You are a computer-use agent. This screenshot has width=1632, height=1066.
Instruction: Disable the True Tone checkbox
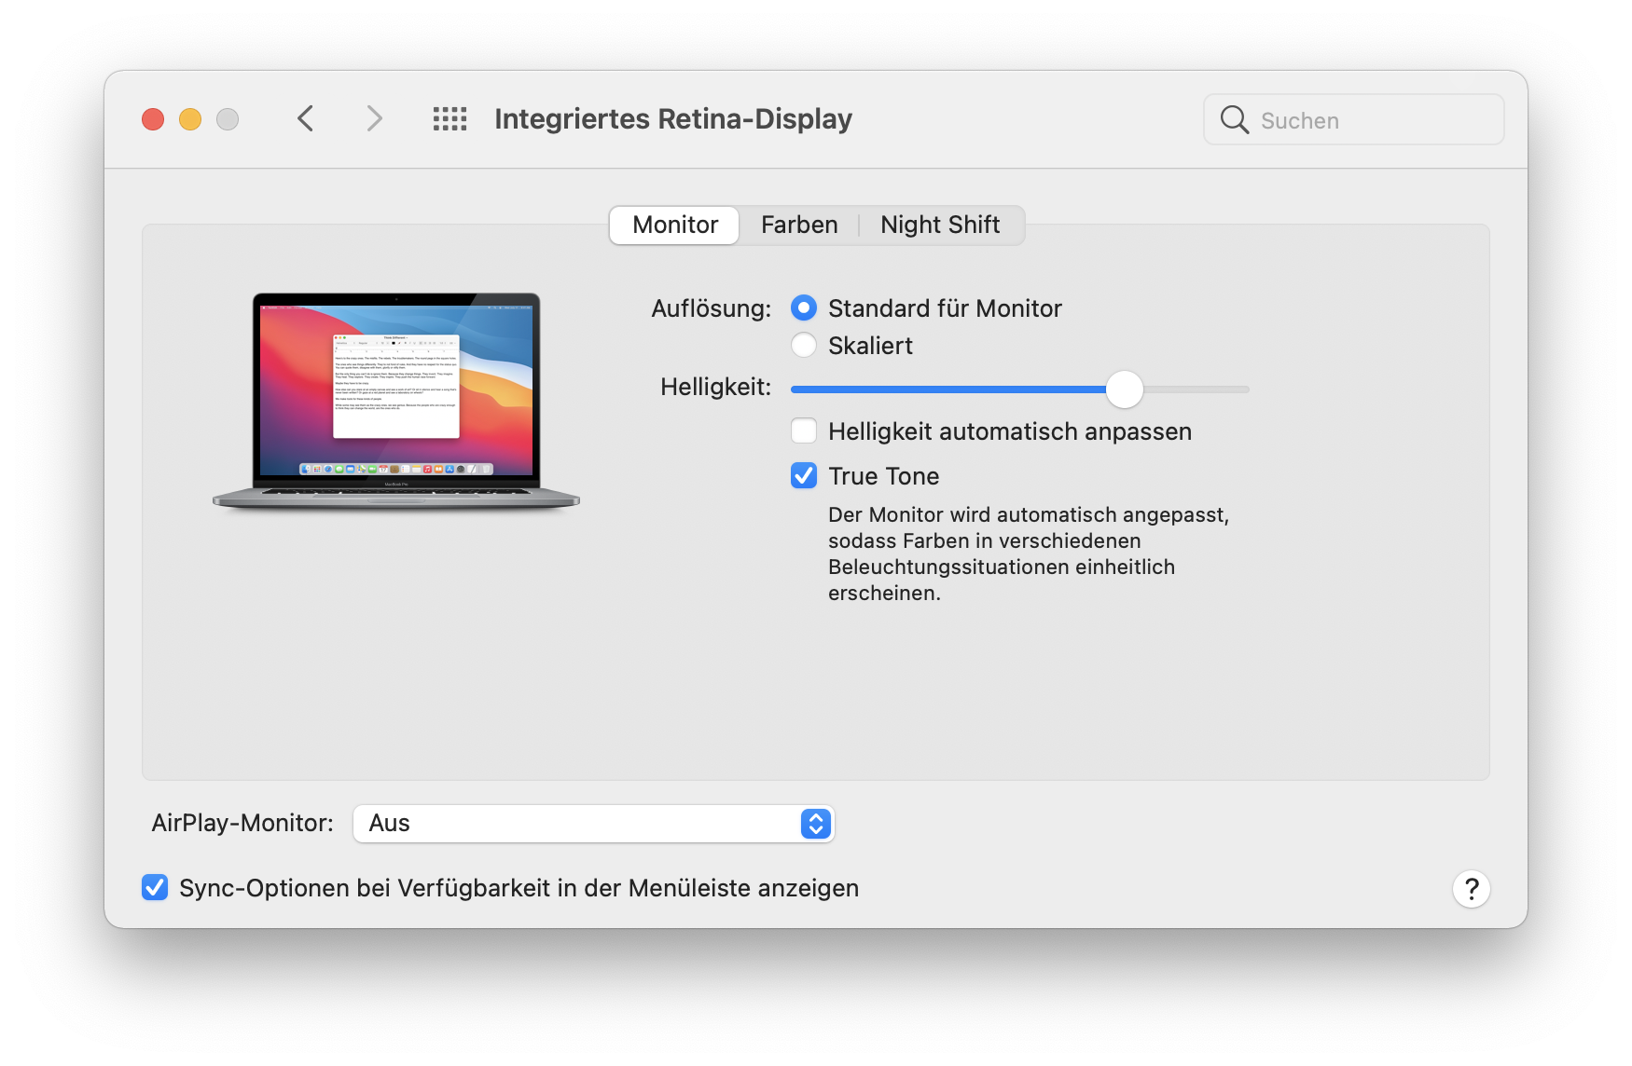click(x=804, y=476)
